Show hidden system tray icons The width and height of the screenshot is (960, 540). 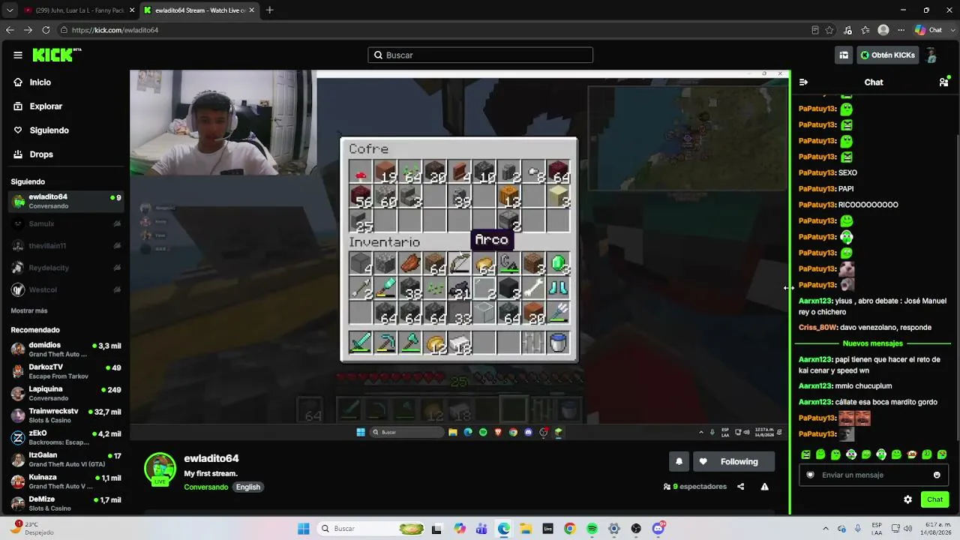(826, 529)
